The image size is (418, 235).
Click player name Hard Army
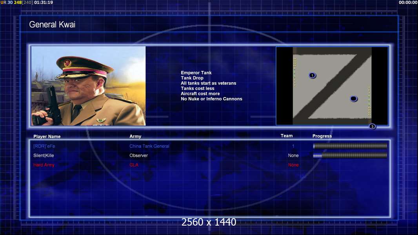(44, 165)
